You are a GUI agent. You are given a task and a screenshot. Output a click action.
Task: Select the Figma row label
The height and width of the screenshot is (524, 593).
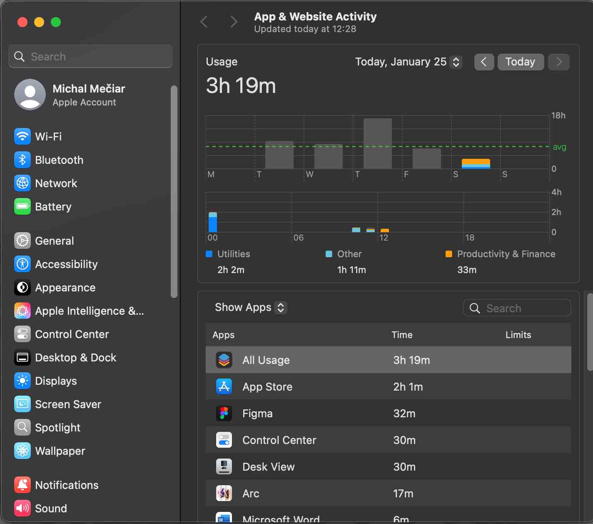pos(257,414)
